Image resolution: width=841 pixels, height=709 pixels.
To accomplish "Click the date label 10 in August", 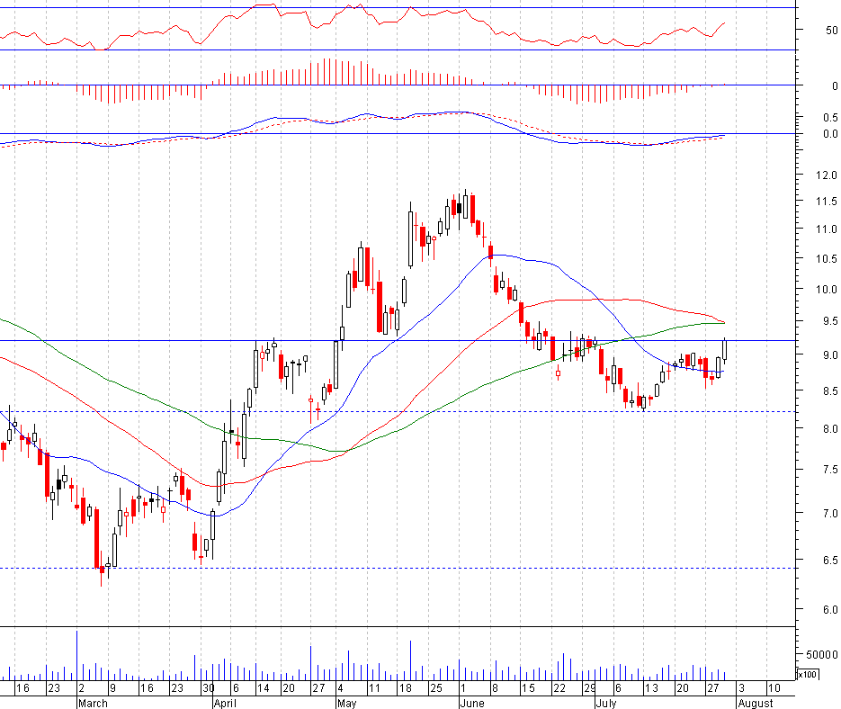I will tap(774, 688).
